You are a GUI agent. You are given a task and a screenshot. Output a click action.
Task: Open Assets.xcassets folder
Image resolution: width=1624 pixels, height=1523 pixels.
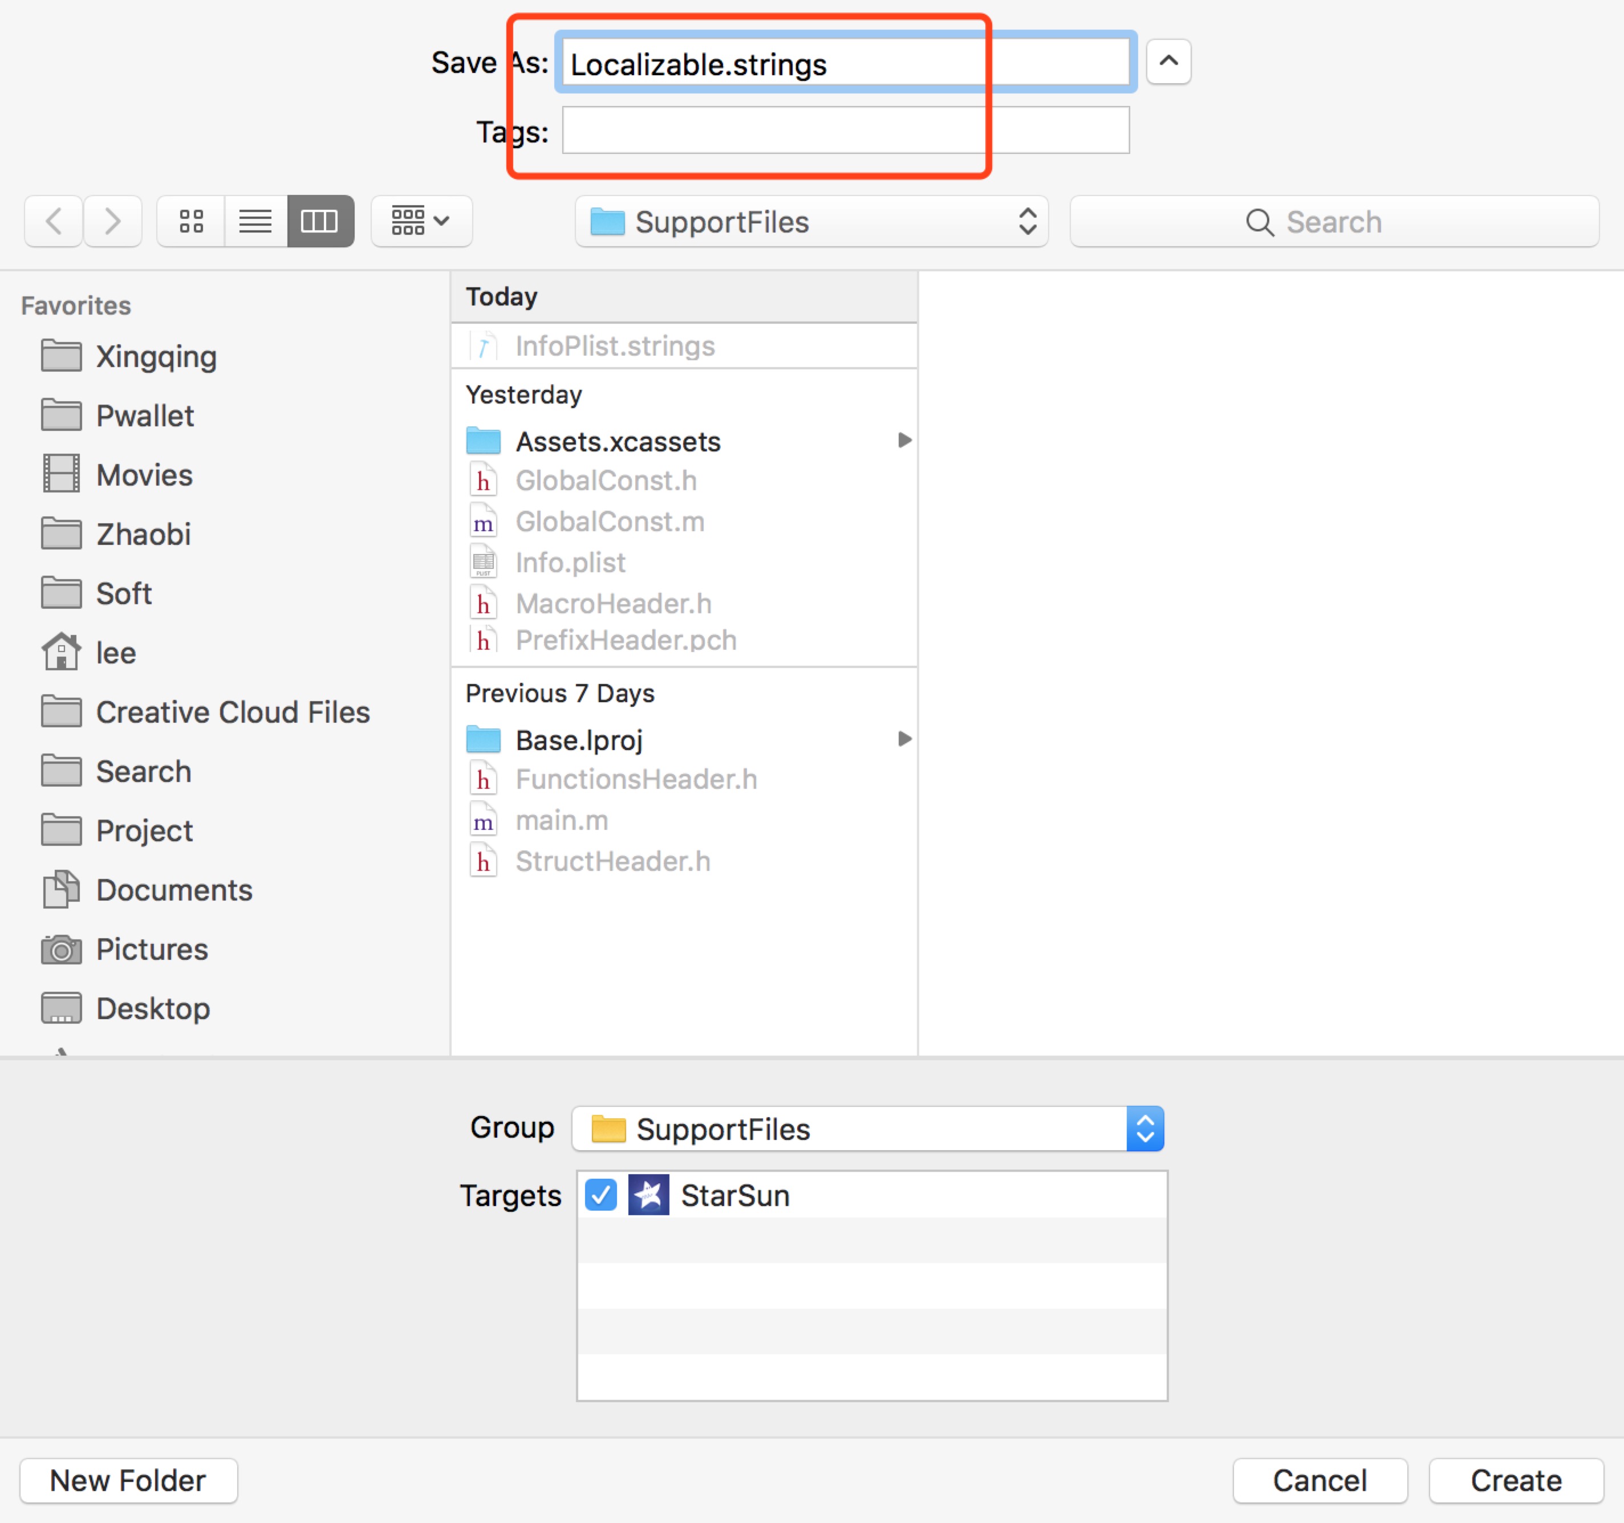click(x=618, y=442)
